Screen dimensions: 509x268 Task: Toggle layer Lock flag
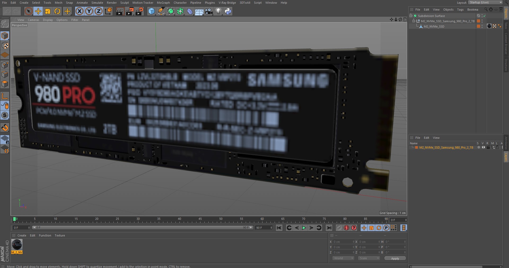pos(497,148)
